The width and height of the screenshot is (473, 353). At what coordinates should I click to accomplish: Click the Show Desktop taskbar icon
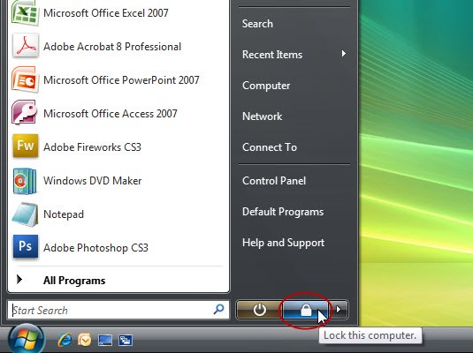105,341
